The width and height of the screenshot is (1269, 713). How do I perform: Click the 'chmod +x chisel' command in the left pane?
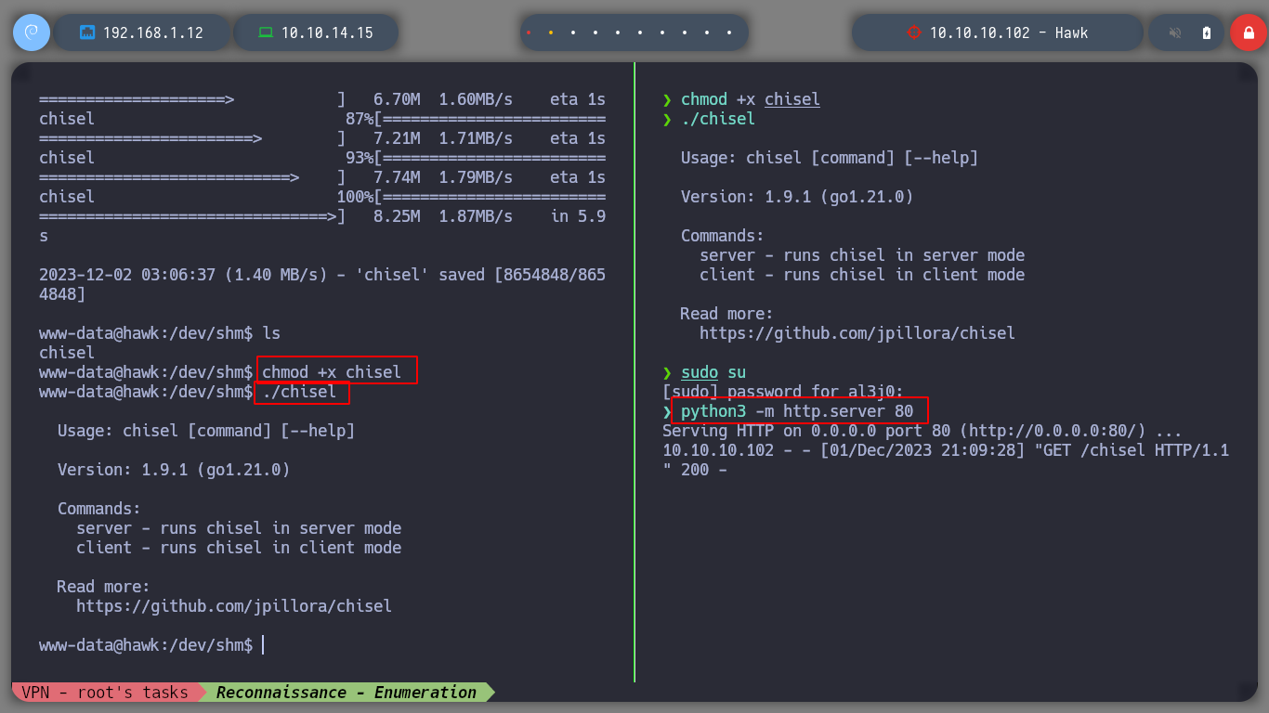[332, 372]
